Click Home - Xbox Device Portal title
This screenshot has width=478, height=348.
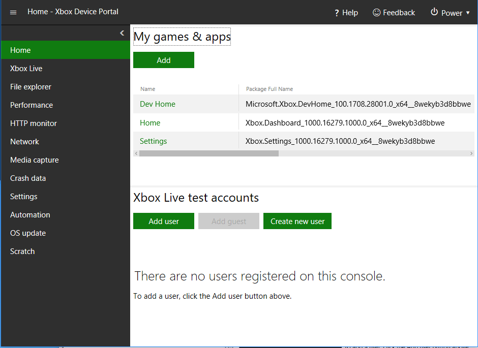[73, 12]
